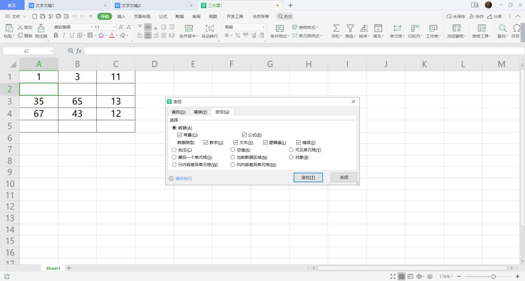Click the 排序 Sort icon
This screenshot has width=525, height=281.
pos(364,28)
